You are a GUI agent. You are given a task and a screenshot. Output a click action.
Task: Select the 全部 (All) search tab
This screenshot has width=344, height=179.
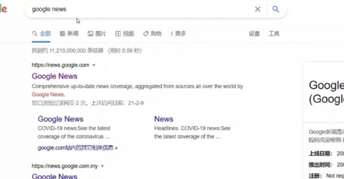[41, 34]
